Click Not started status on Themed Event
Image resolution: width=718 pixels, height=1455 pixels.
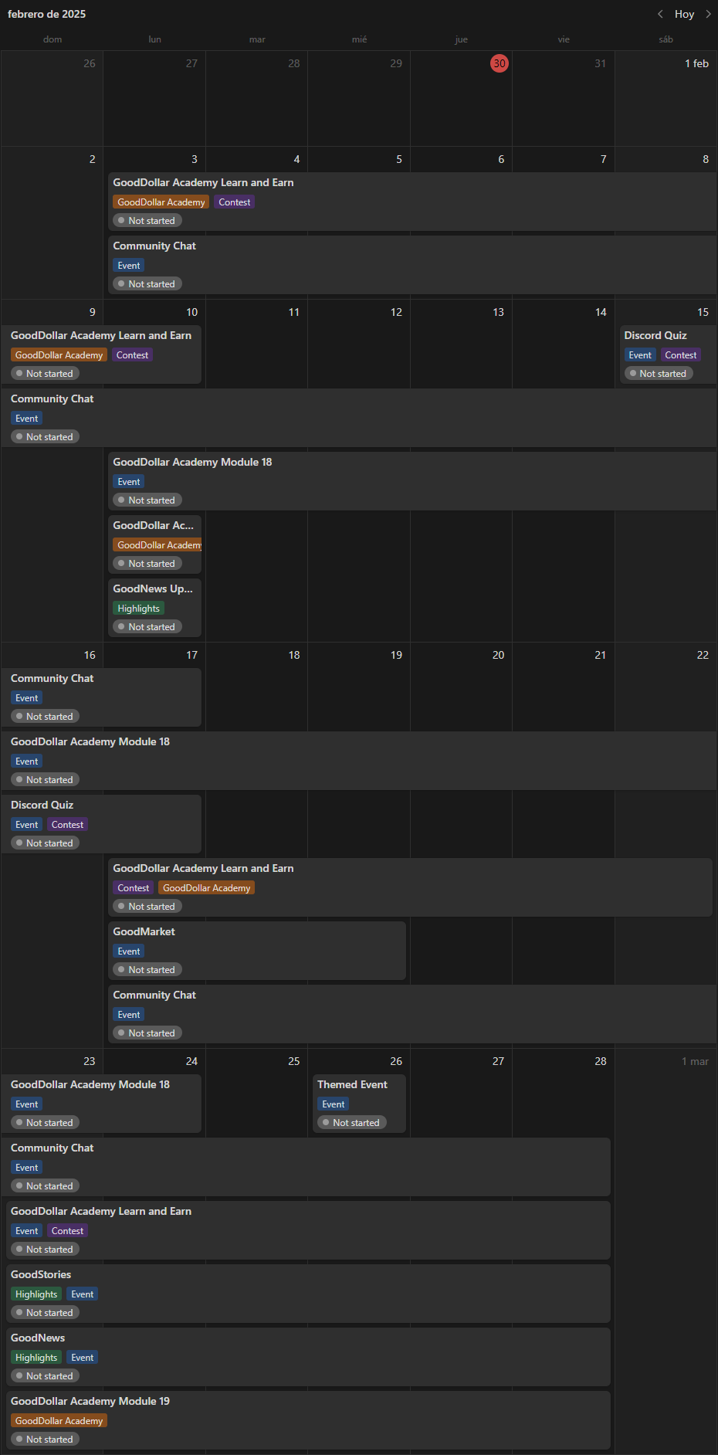coord(352,1123)
